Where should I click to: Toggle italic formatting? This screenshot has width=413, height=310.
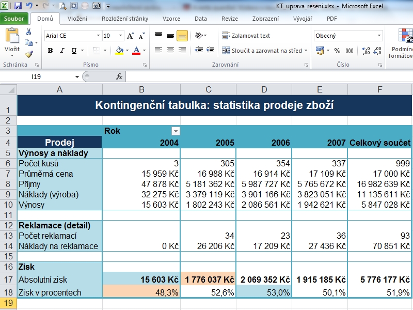click(61, 50)
